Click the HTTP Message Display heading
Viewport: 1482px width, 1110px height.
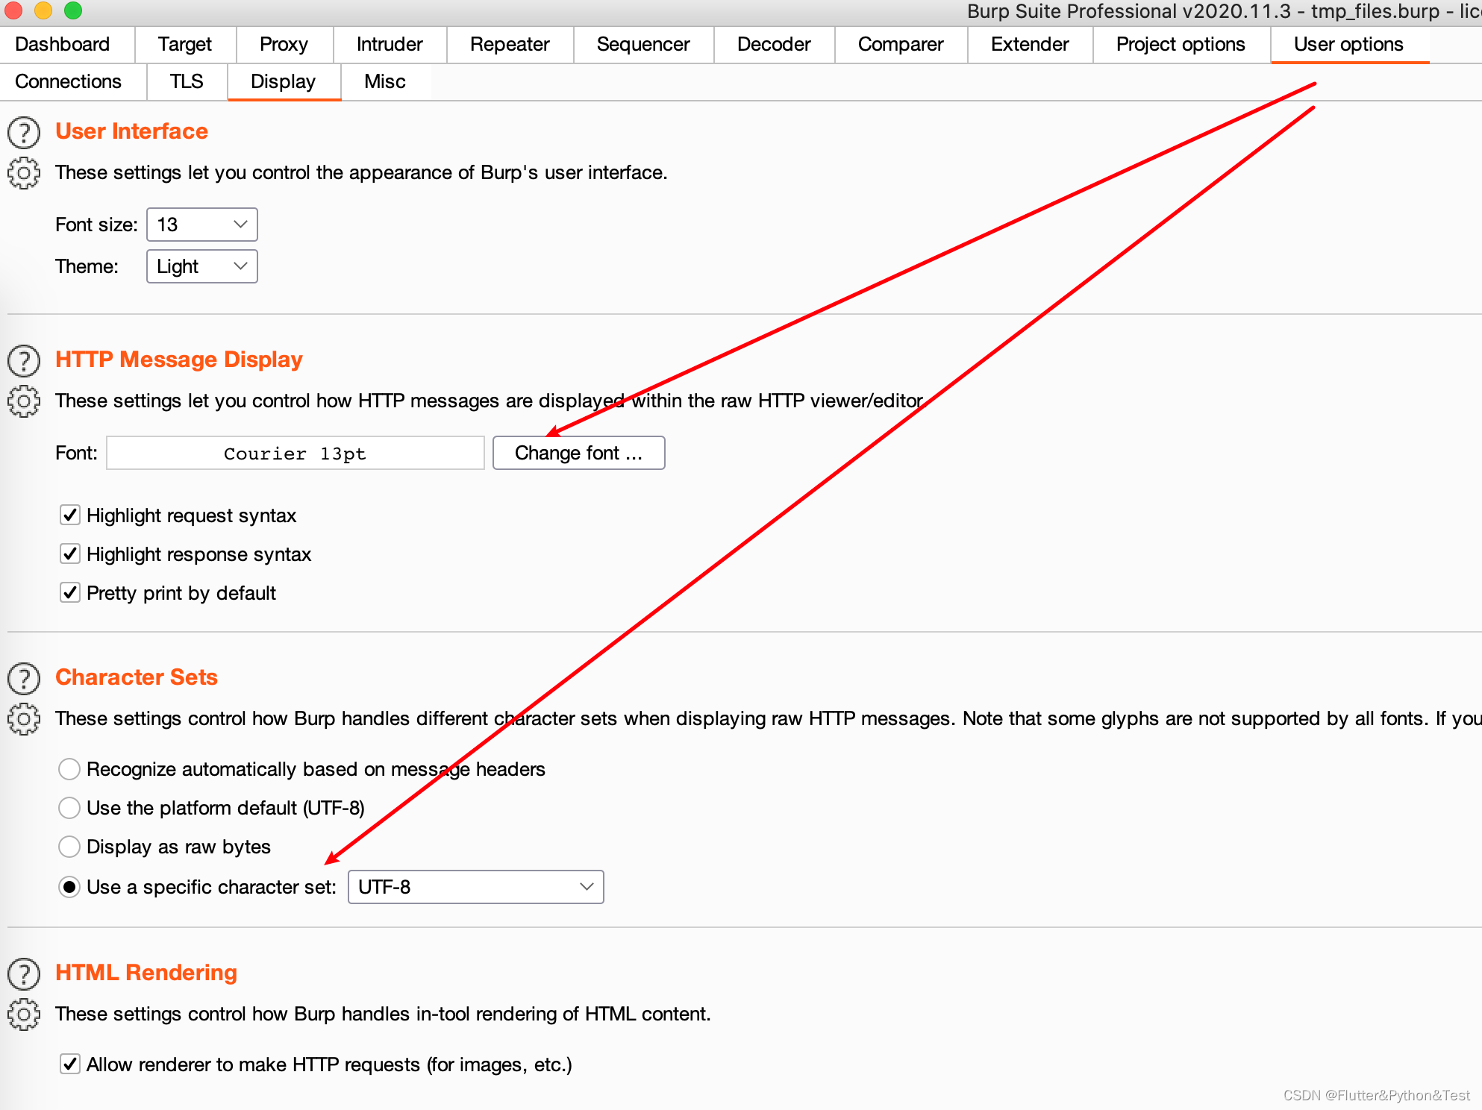coord(179,360)
